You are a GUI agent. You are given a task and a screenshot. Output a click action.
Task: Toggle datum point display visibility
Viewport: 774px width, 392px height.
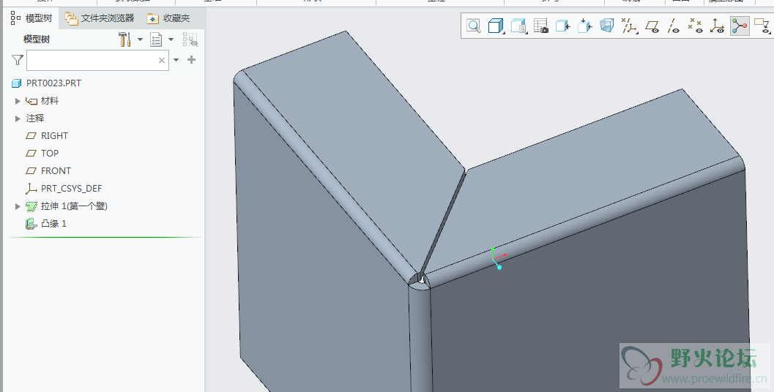coord(696,26)
